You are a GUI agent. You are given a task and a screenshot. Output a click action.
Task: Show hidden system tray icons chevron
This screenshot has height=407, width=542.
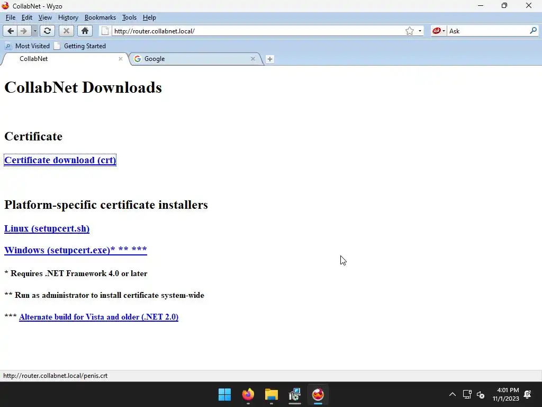pyautogui.click(x=452, y=394)
